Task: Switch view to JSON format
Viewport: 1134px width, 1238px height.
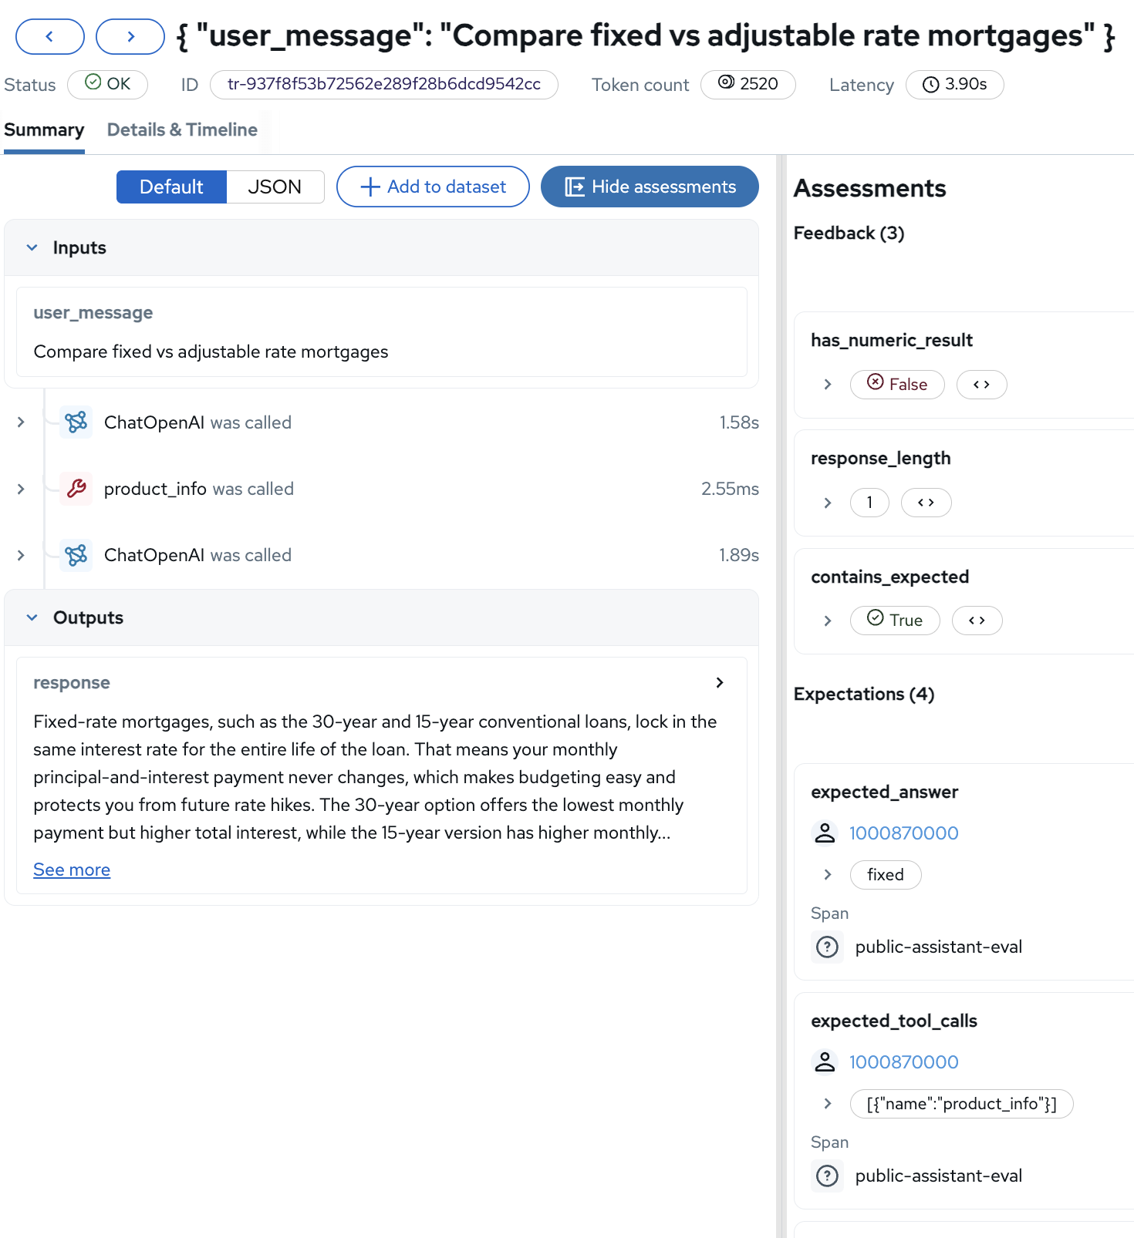Action: 275,187
